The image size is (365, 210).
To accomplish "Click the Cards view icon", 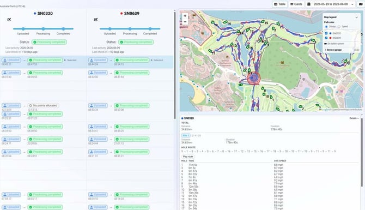I will pos(291,4).
